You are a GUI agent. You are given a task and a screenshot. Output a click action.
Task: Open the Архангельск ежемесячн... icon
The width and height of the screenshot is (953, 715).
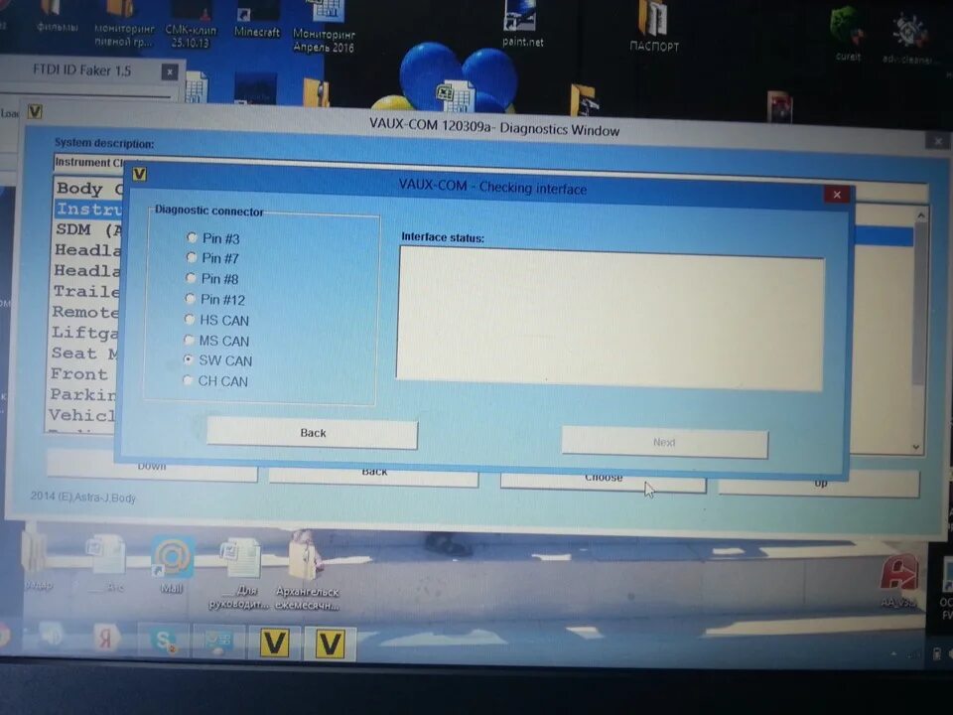pyautogui.click(x=307, y=572)
